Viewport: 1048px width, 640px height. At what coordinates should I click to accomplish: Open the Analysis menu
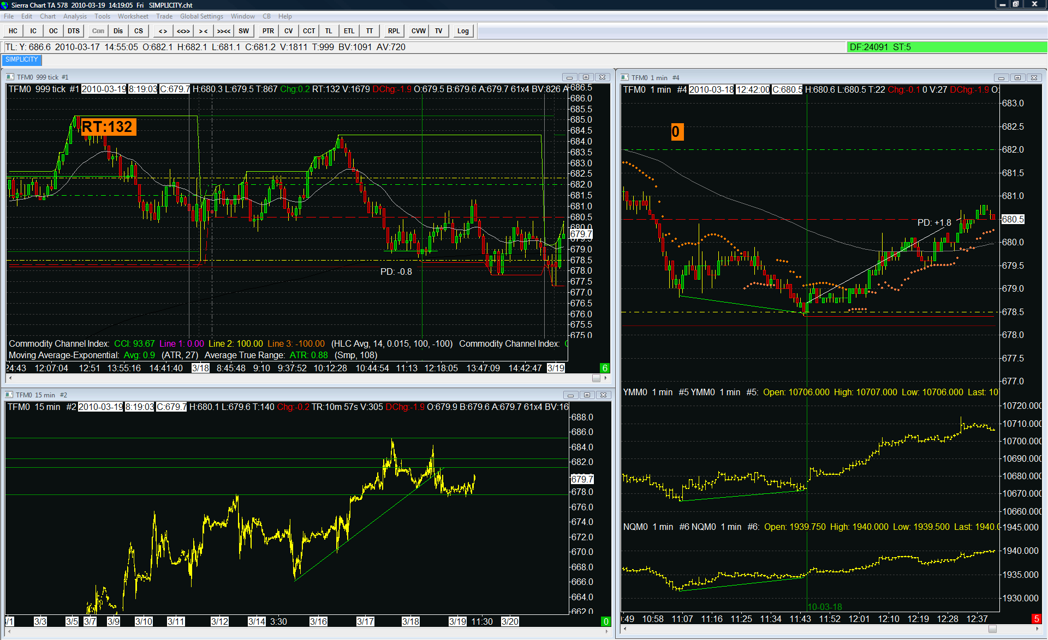[x=75, y=16]
